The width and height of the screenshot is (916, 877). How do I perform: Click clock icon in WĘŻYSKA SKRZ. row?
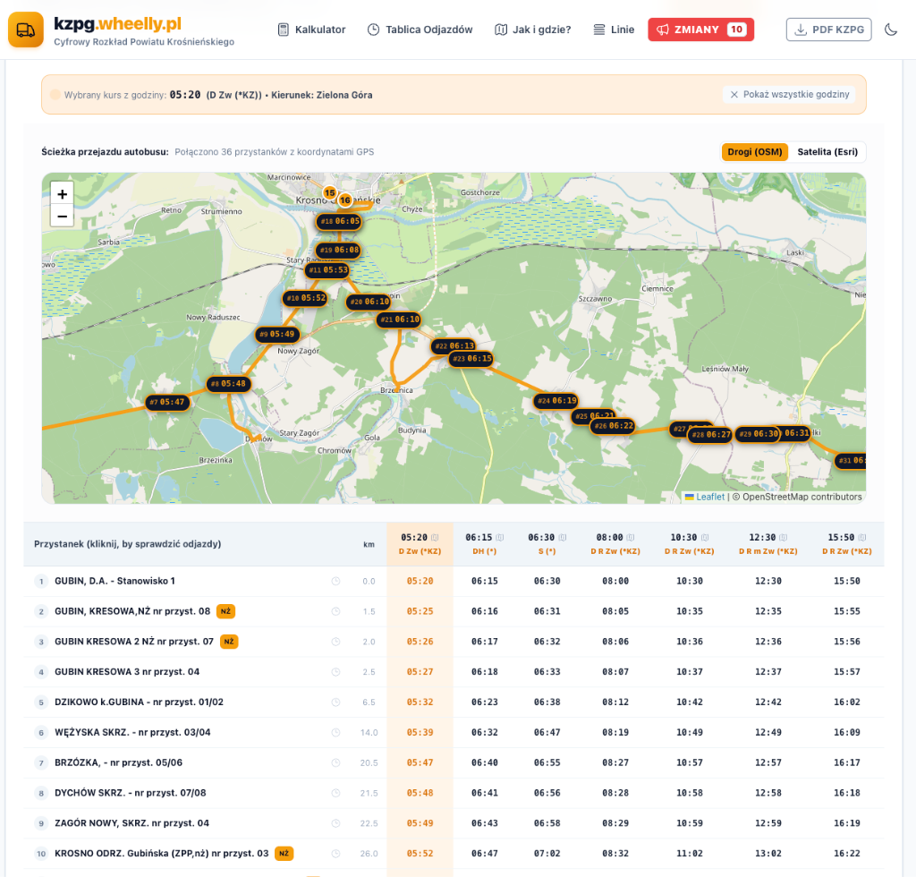(335, 733)
